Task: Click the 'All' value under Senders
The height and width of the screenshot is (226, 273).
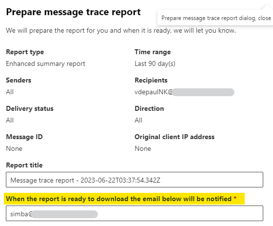Action: point(10,92)
